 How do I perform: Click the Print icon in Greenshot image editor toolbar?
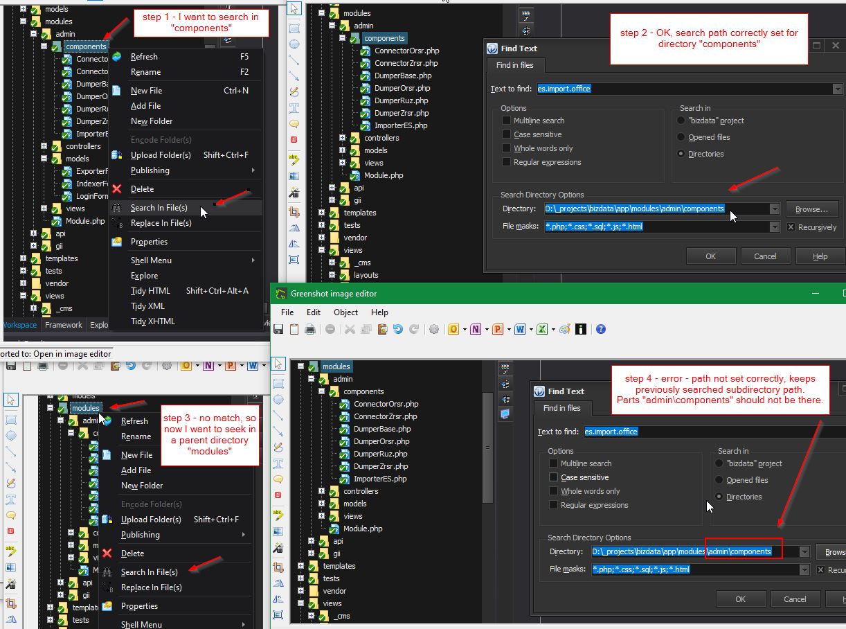point(310,329)
